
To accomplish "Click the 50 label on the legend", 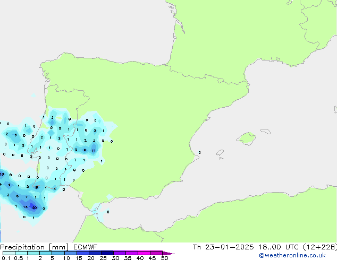I will [x=164, y=258].
